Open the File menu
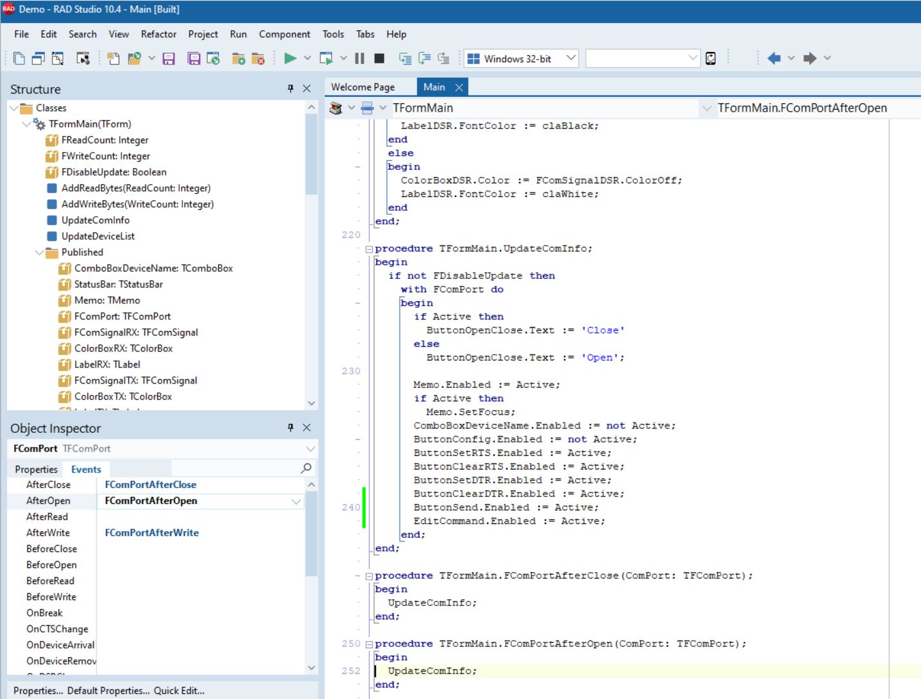This screenshot has height=699, width=921. 21,34
